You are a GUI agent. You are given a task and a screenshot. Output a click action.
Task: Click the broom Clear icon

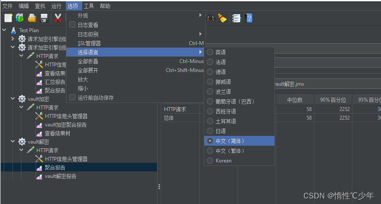click(222, 18)
